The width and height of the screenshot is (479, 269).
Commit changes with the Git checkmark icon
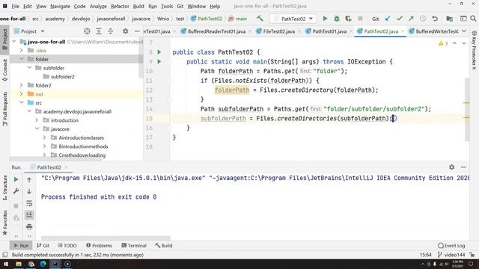point(399,19)
